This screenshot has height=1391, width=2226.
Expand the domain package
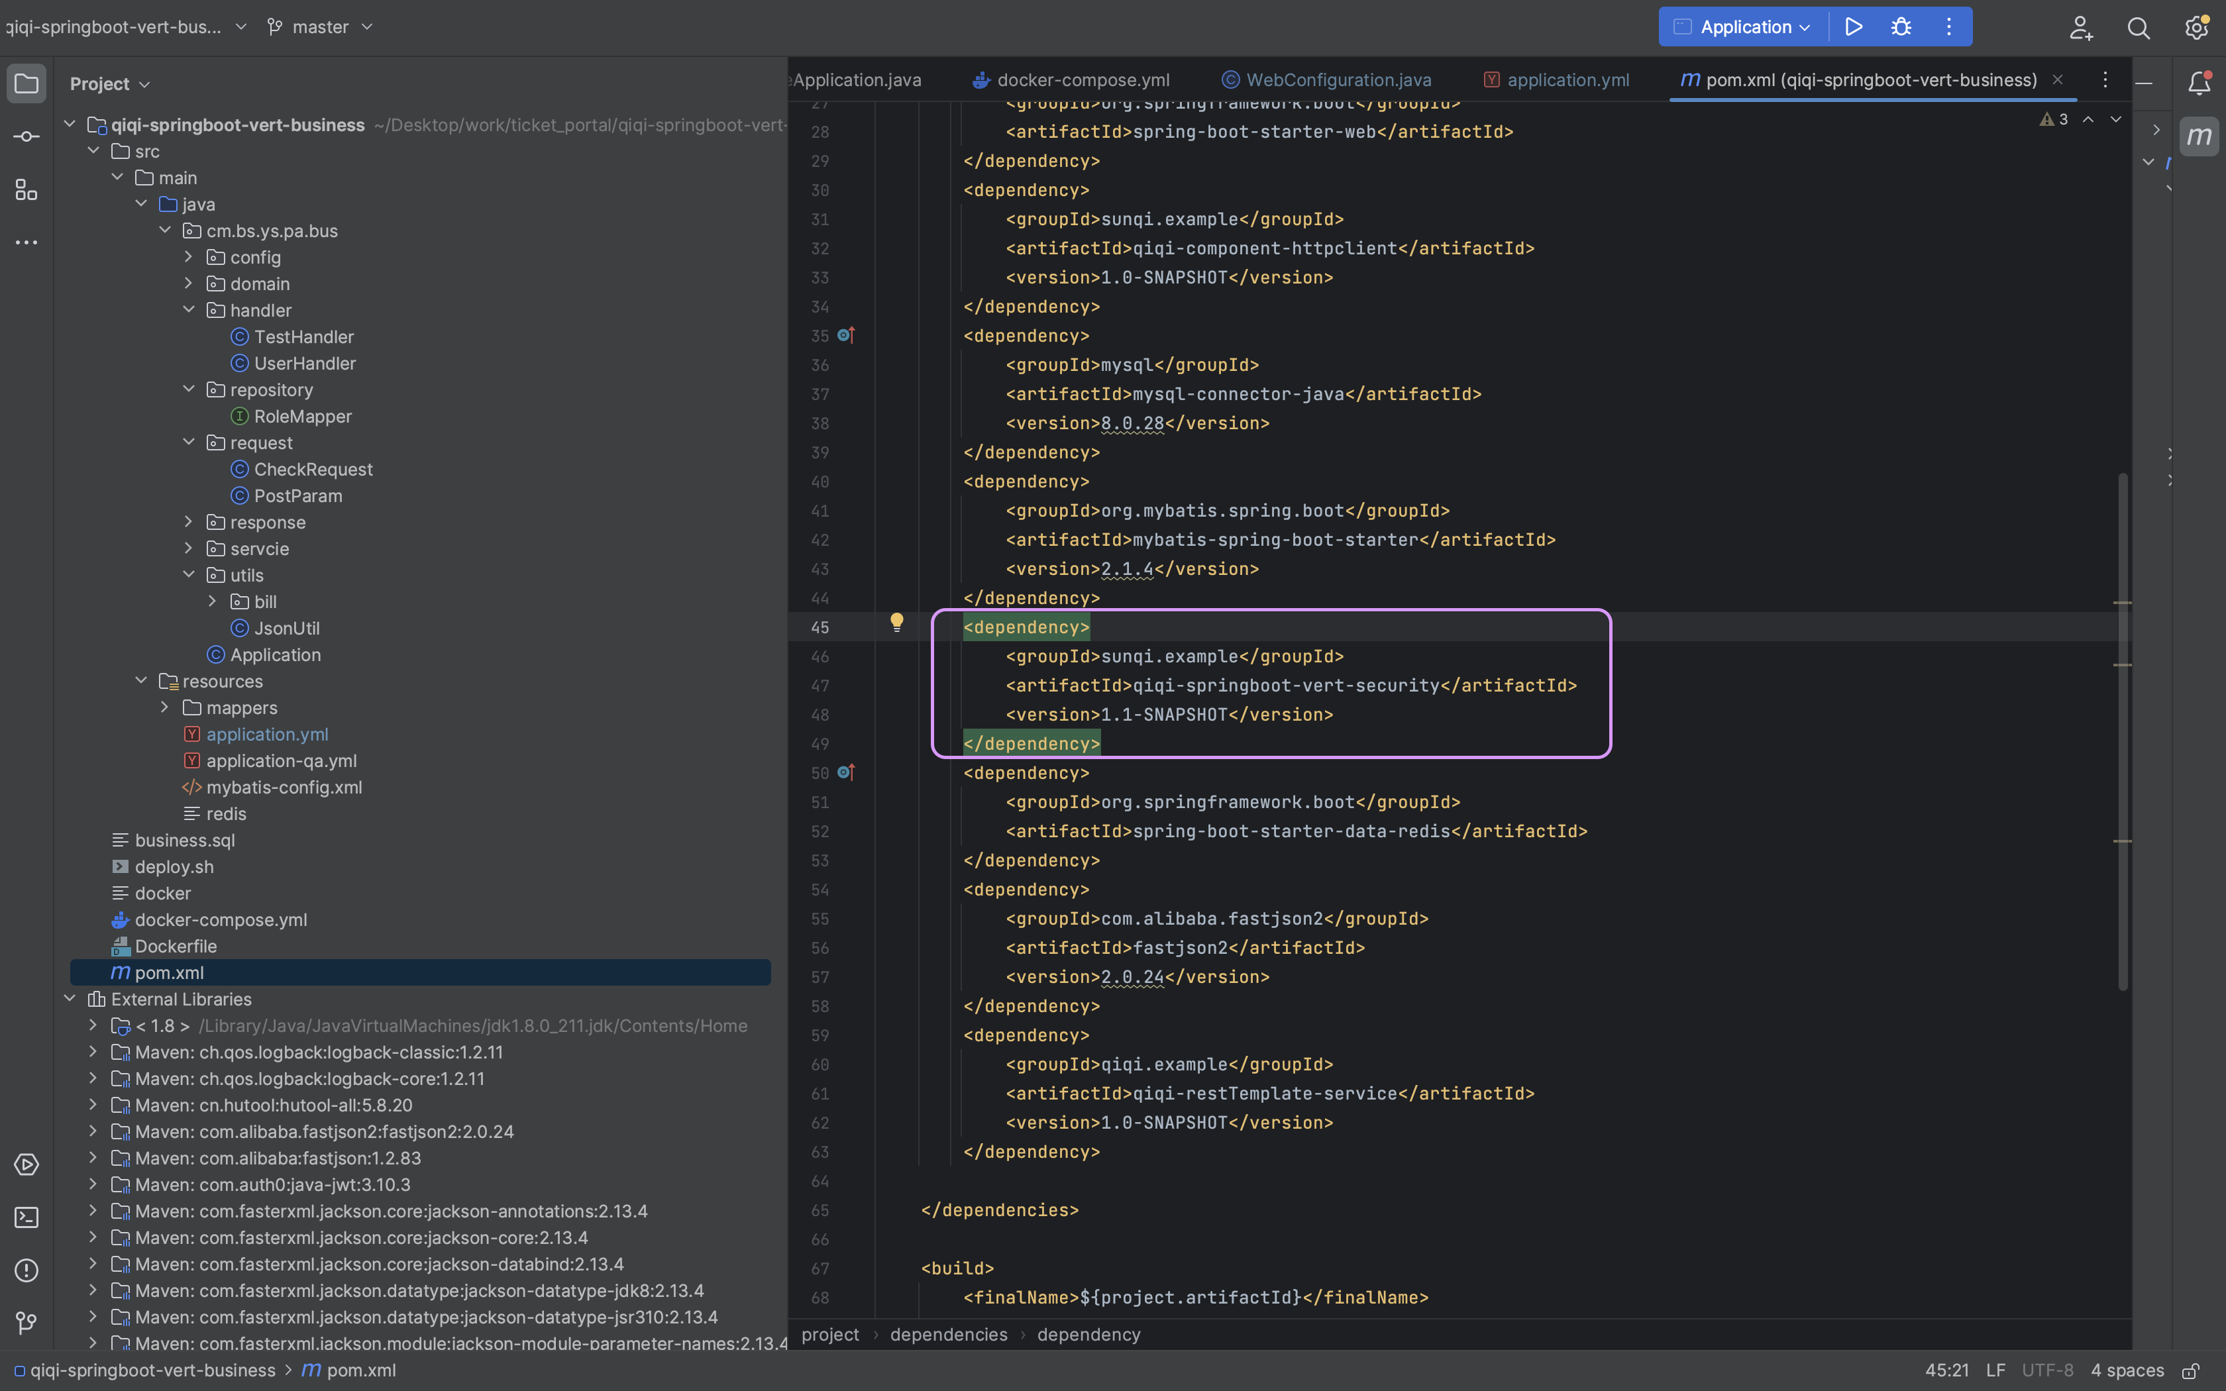click(x=189, y=283)
